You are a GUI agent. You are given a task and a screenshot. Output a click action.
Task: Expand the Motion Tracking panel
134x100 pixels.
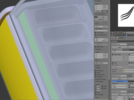point(95,79)
